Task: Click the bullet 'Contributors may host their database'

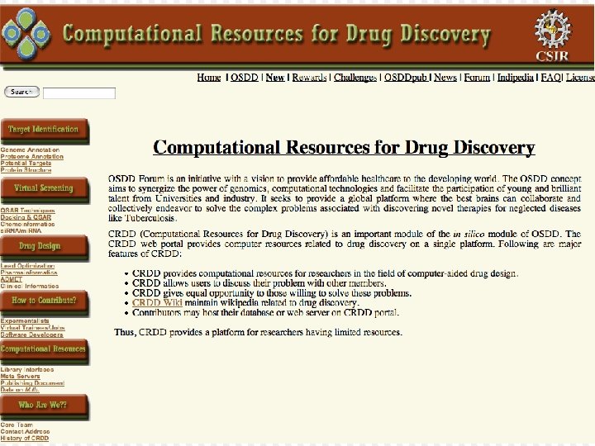Action: [x=265, y=313]
